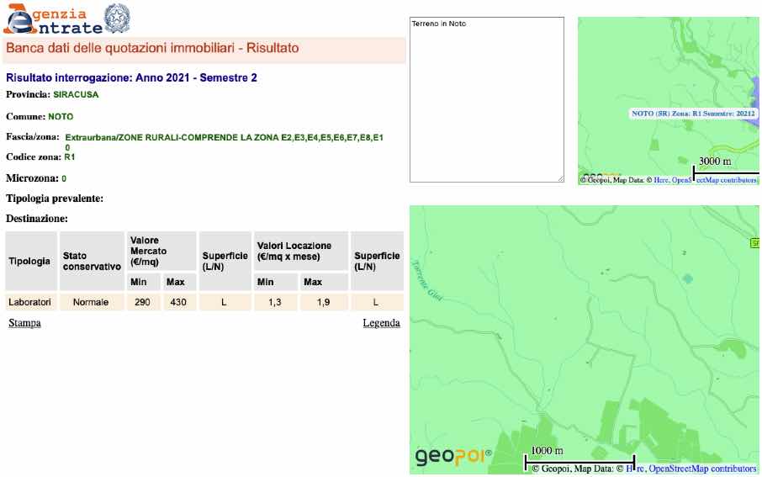This screenshot has height=477, width=762.
Task: Click the NOTO (SR) Zona R1 map label
Action: pyautogui.click(x=692, y=113)
